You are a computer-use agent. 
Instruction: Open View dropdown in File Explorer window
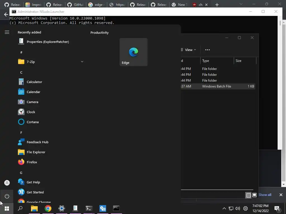click(x=189, y=50)
